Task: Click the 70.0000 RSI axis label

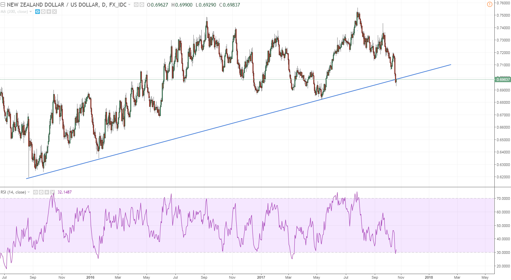Action: coord(504,198)
